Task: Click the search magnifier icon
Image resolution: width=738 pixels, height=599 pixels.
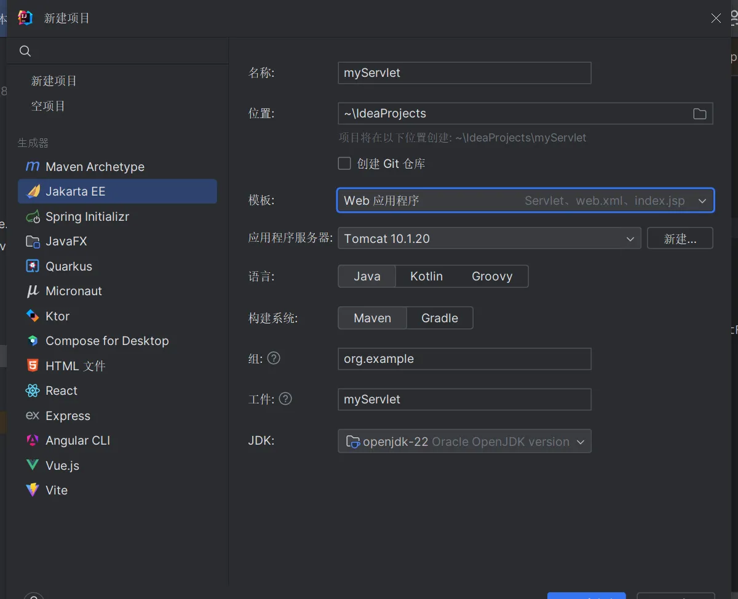Action: point(25,51)
